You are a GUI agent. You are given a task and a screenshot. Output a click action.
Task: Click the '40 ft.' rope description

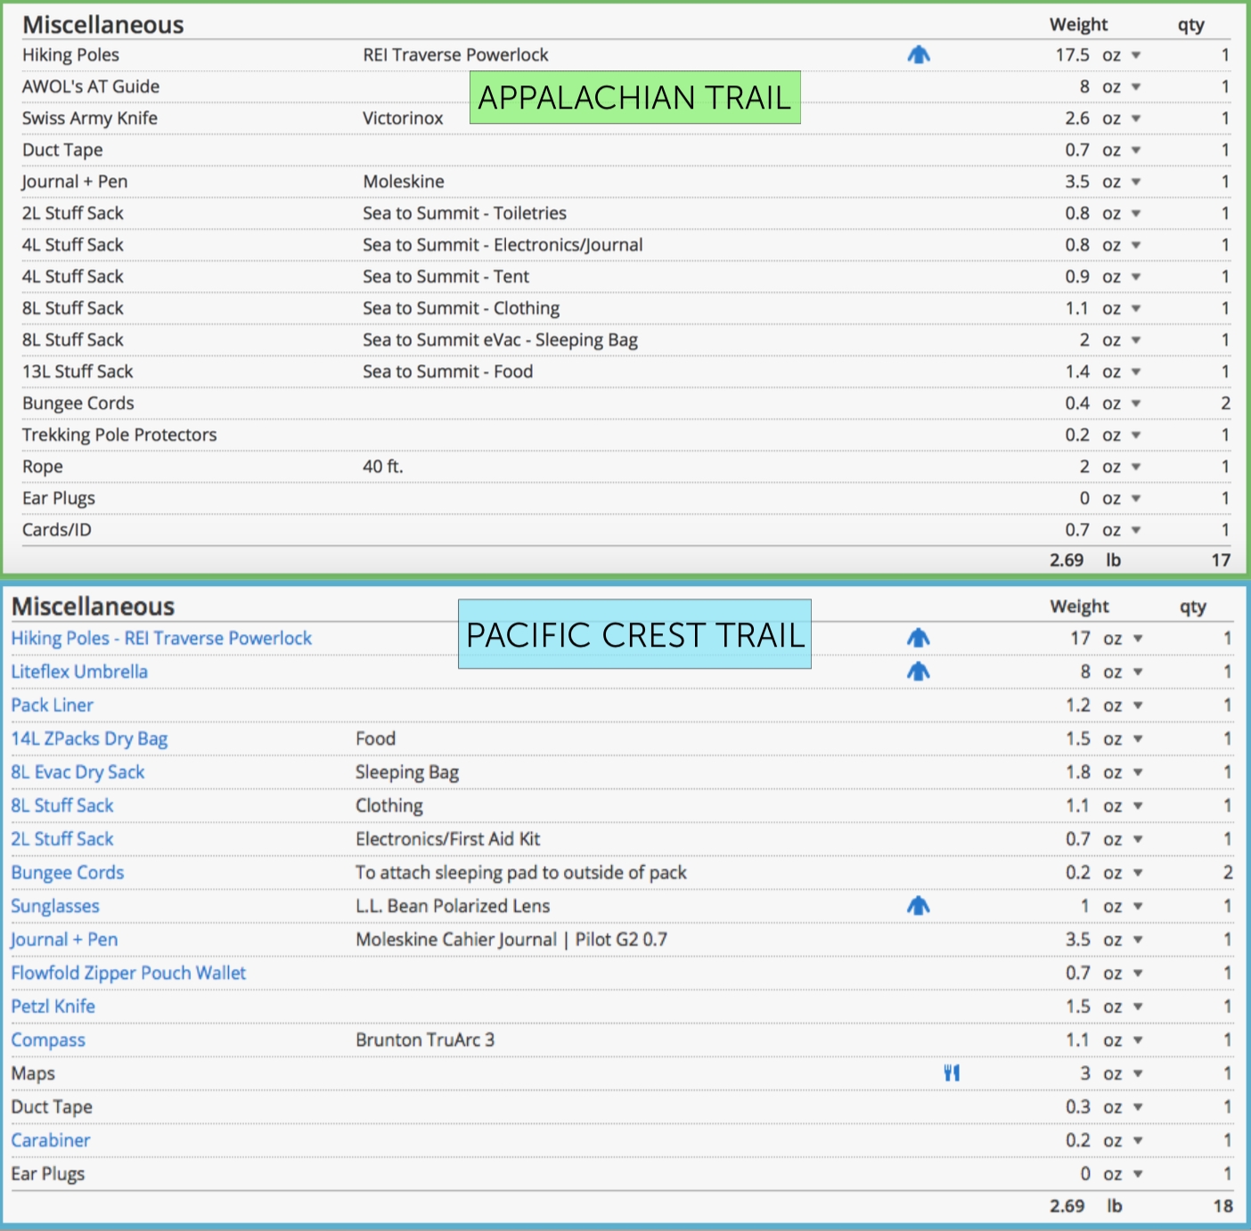(383, 467)
